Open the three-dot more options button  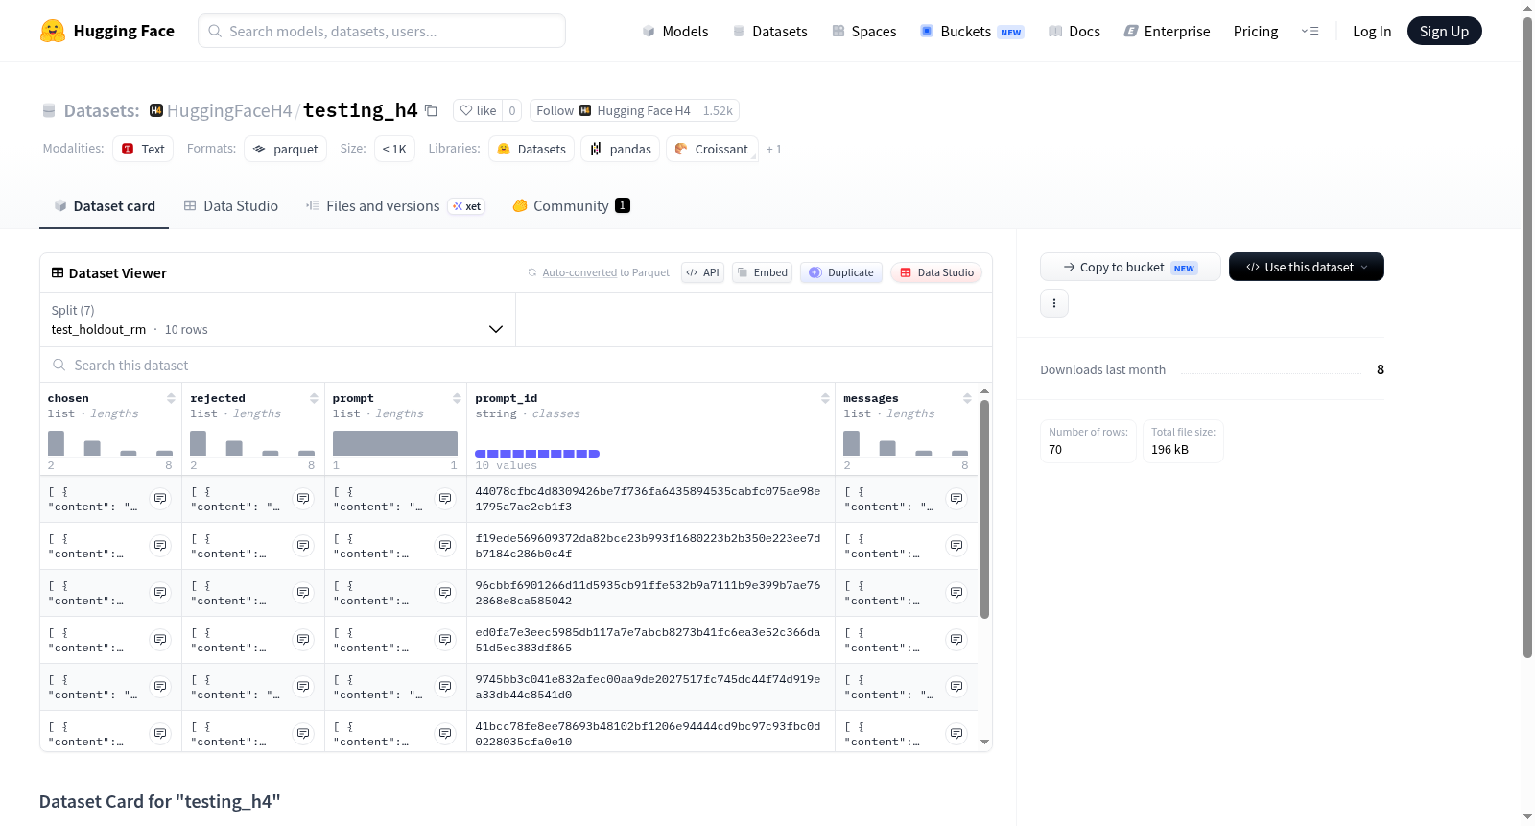coord(1054,303)
